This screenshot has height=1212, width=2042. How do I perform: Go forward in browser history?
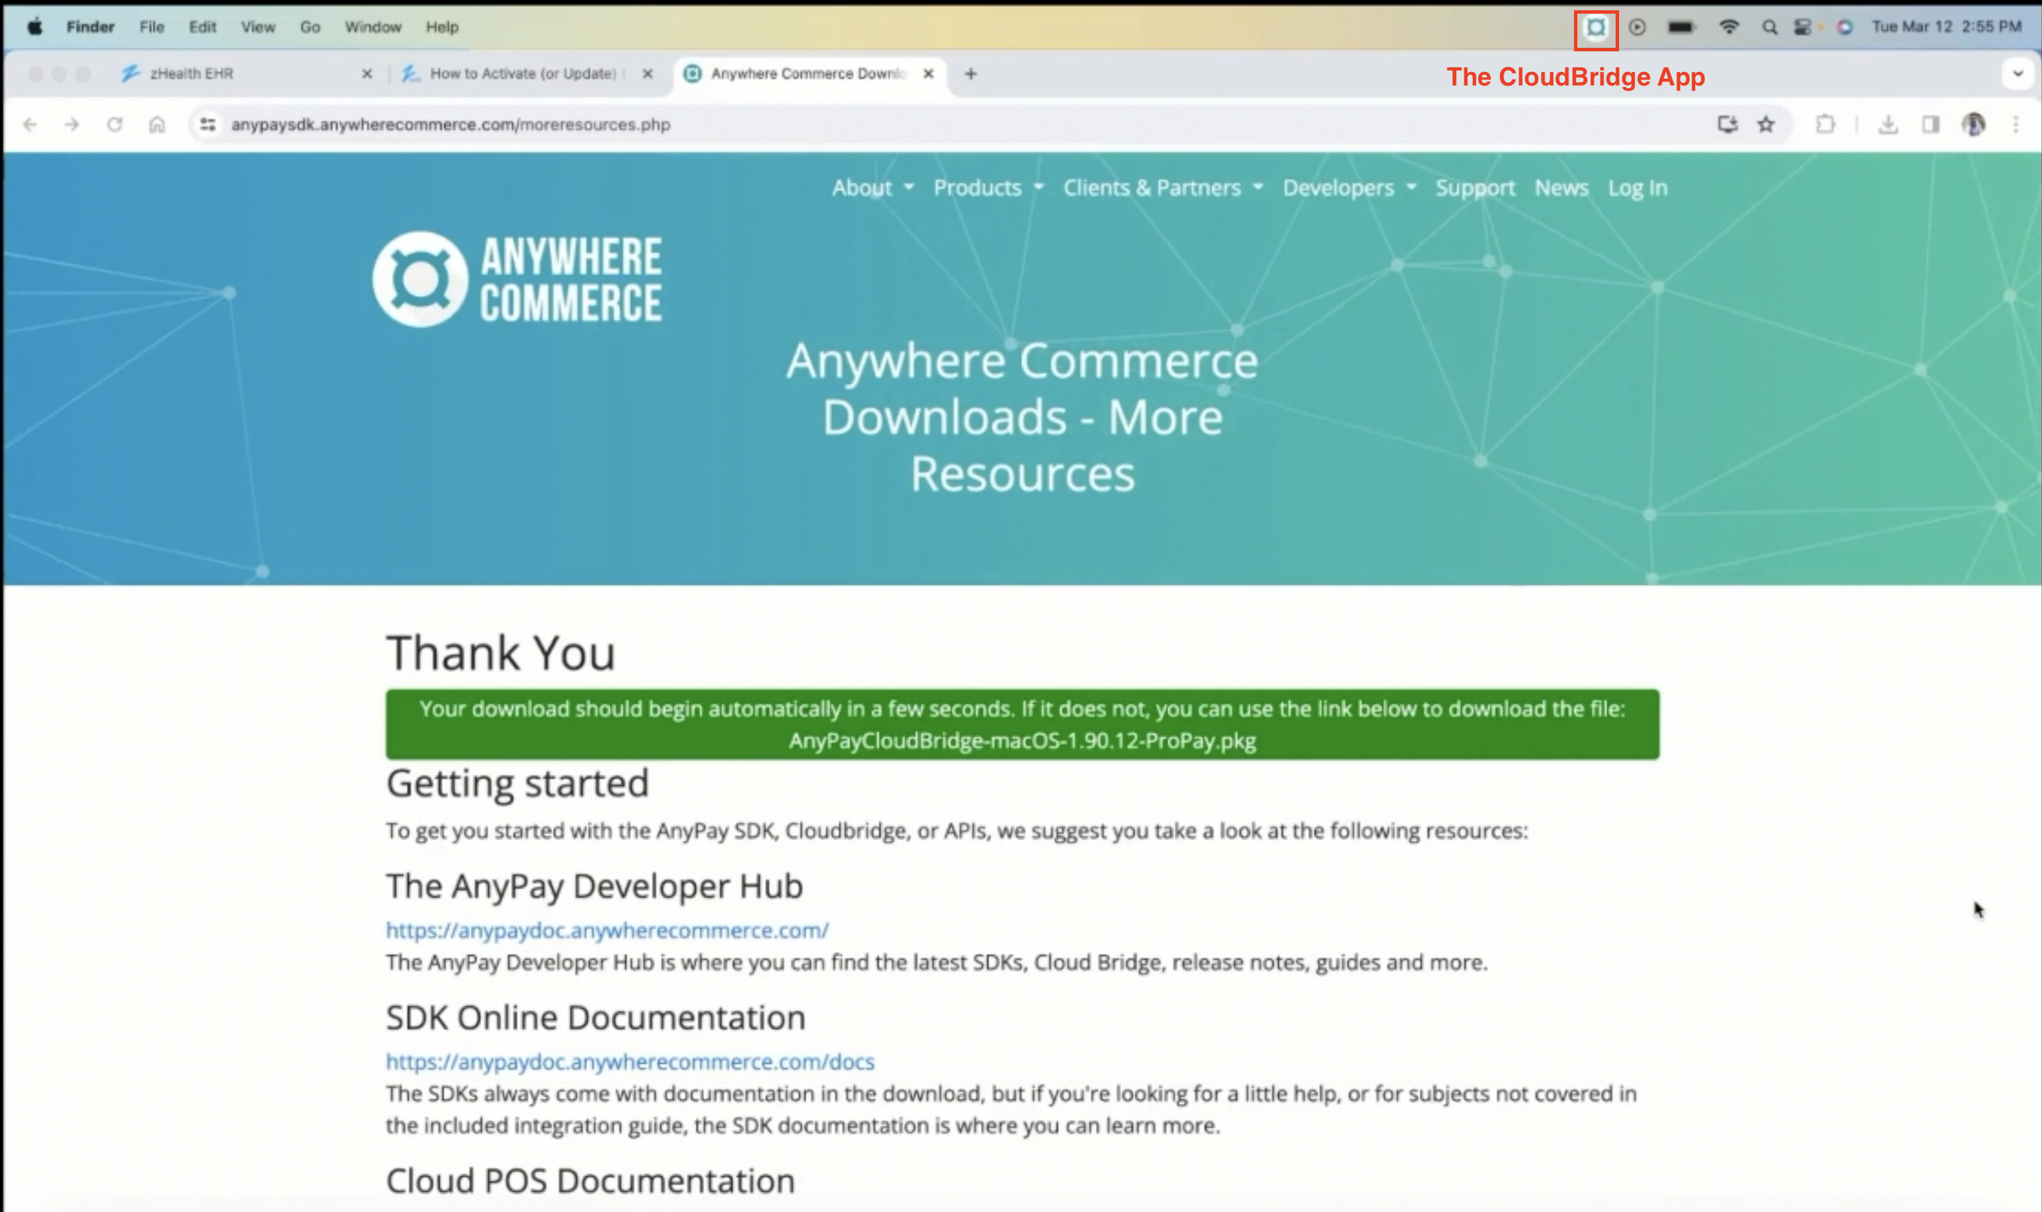click(72, 124)
